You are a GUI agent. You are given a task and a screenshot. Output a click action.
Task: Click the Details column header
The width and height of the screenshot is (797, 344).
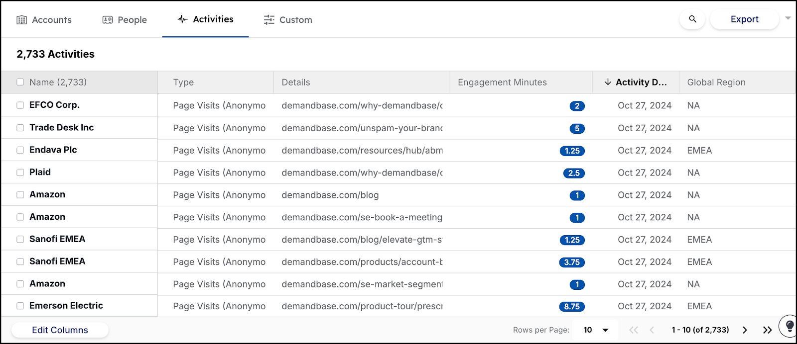click(362, 83)
